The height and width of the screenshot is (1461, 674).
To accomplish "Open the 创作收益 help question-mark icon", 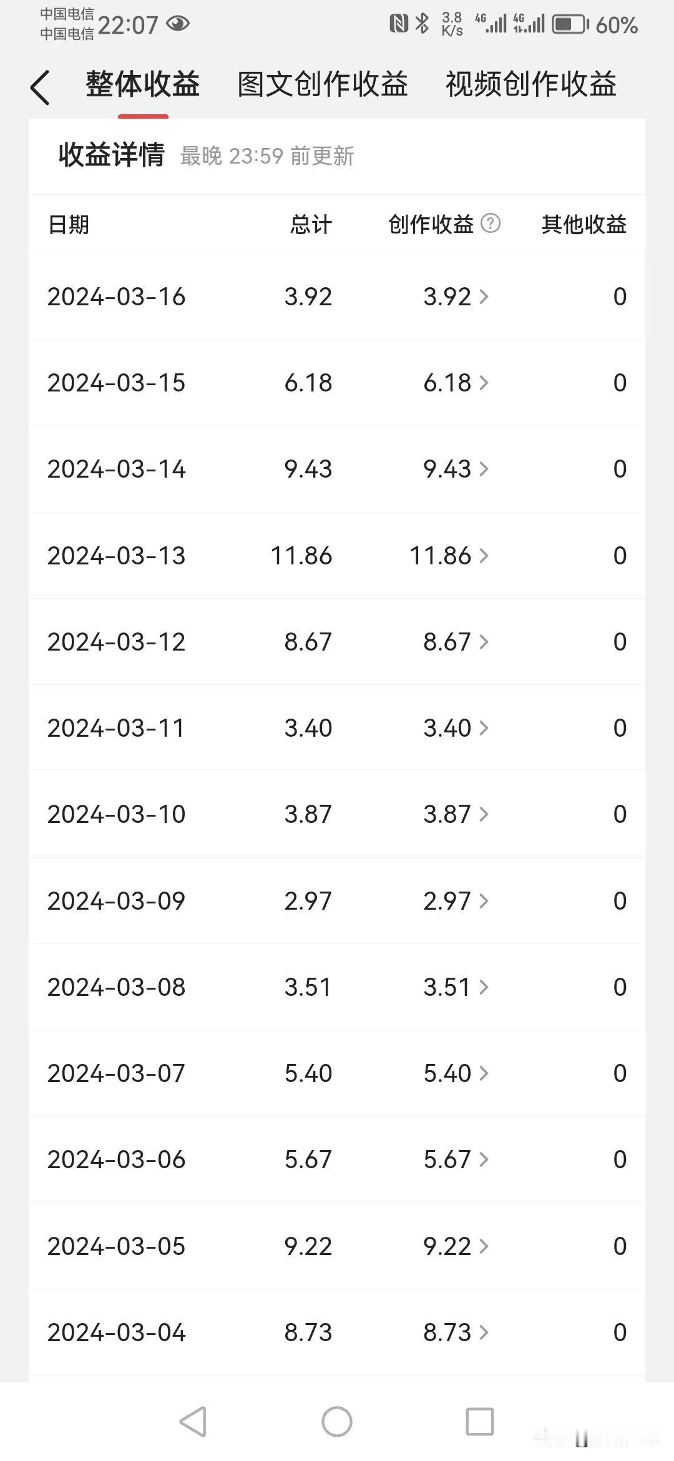I will [491, 223].
